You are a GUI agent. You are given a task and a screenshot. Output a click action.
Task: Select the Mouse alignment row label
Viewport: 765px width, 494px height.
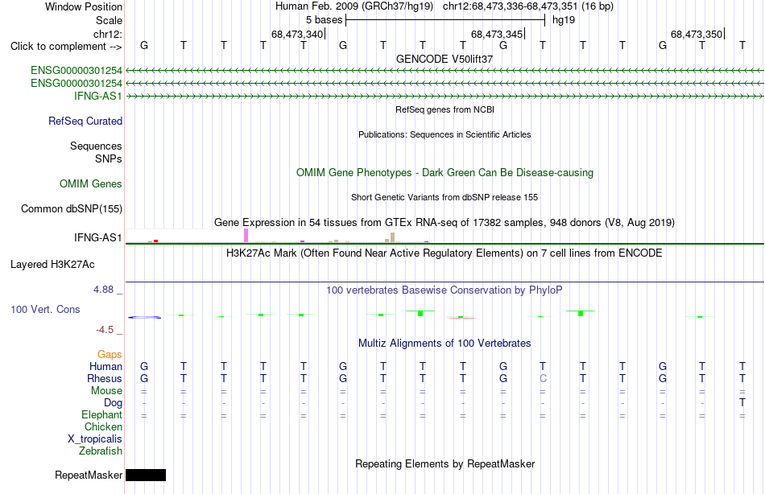click(x=106, y=391)
